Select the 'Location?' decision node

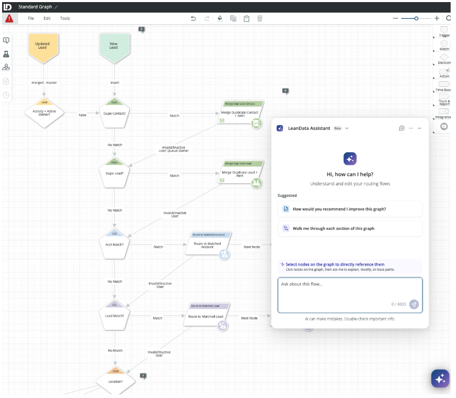point(116,381)
